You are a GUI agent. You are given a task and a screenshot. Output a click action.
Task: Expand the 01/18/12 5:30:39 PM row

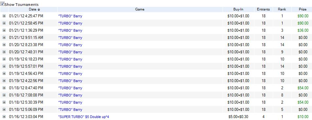tap(4, 102)
